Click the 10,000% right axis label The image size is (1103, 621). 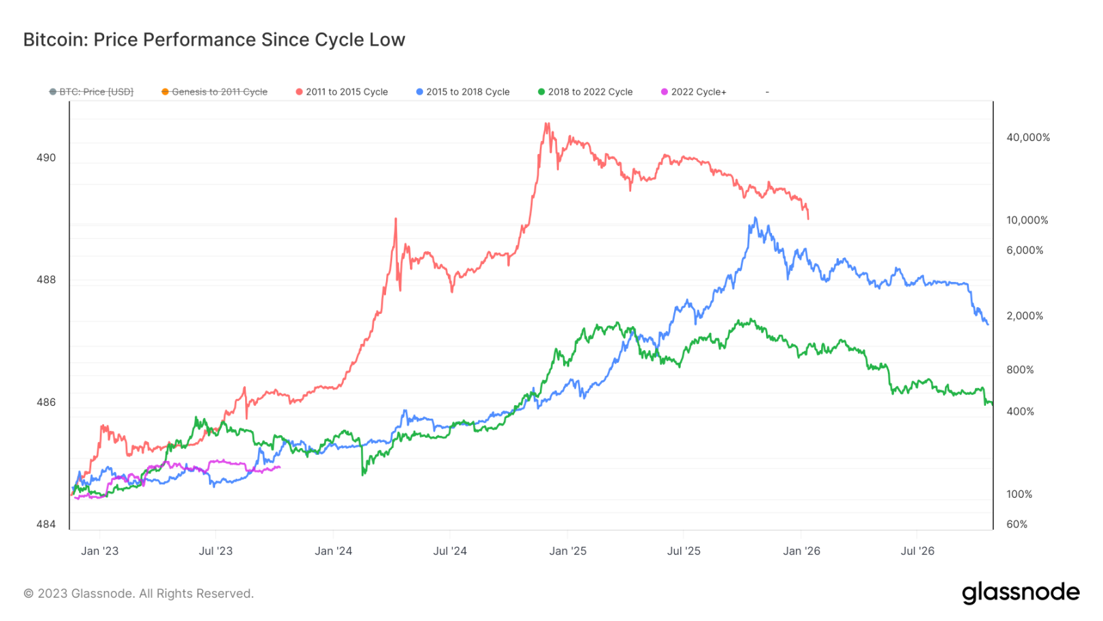tap(1027, 220)
